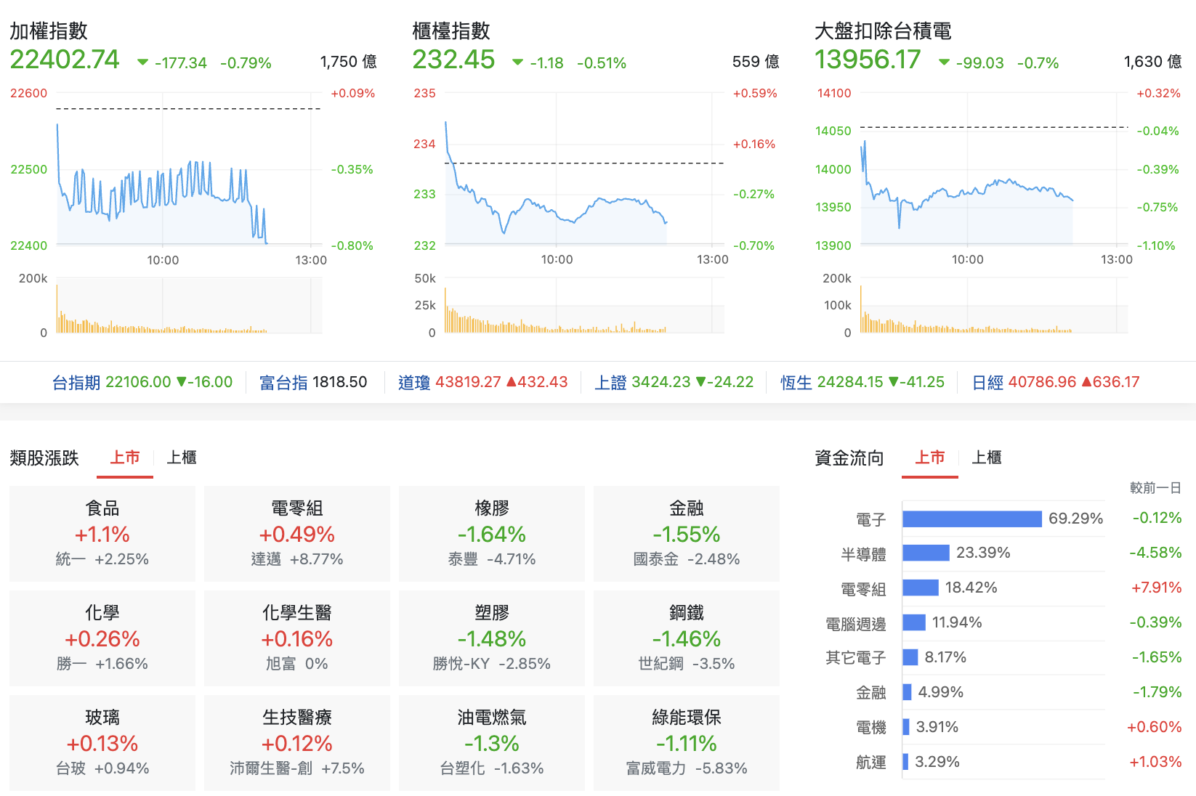Click the 電機 label in 資金流向
This screenshot has width=1196, height=796.
871,727
